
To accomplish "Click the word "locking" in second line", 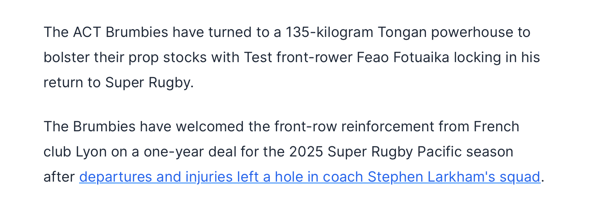I will click(x=477, y=58).
